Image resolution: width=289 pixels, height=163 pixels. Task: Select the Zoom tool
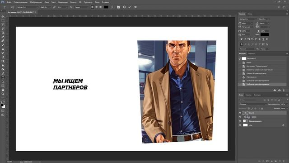[3, 94]
